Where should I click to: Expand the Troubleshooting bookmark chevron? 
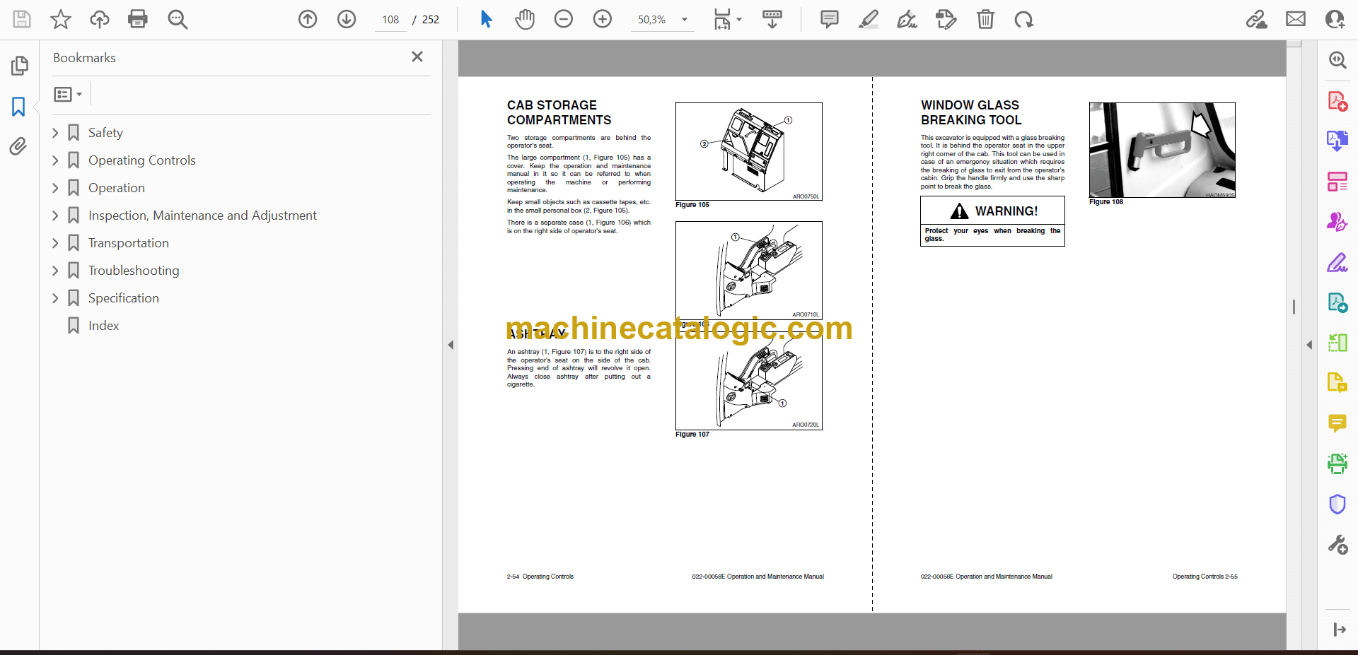pyautogui.click(x=55, y=271)
